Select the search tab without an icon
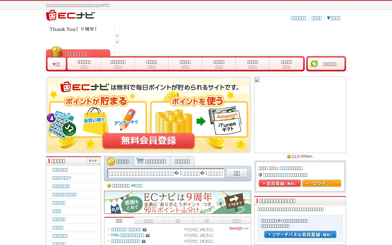The width and height of the screenshot is (392, 245). pos(182,161)
